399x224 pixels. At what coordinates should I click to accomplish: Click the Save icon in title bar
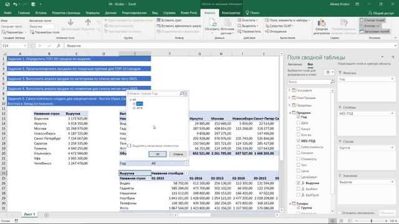click(x=7, y=4)
